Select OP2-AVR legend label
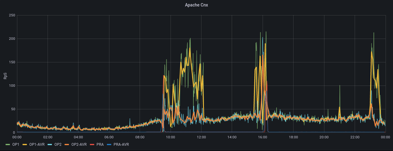 point(79,144)
